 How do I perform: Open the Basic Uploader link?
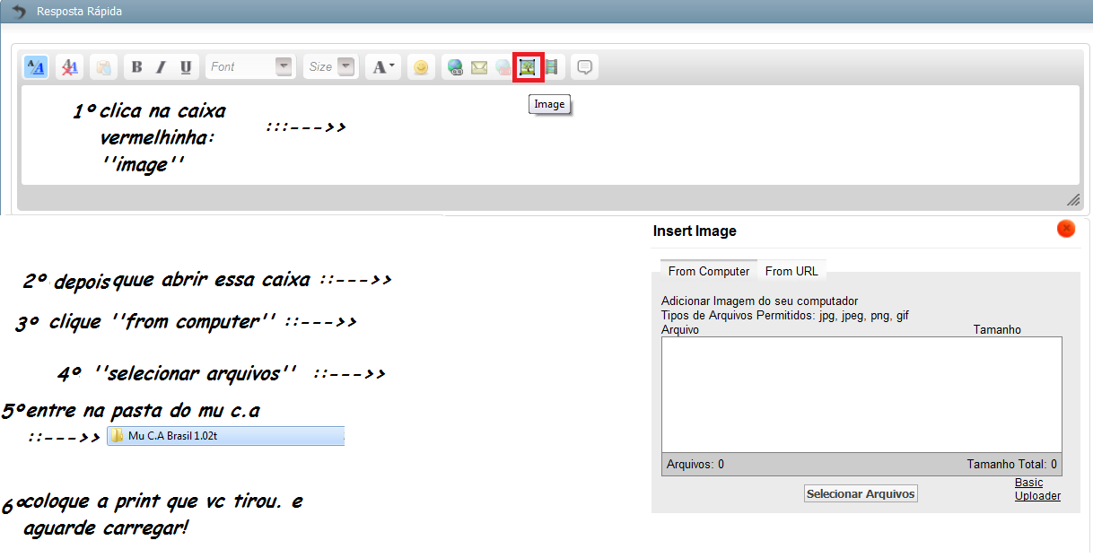click(1036, 489)
